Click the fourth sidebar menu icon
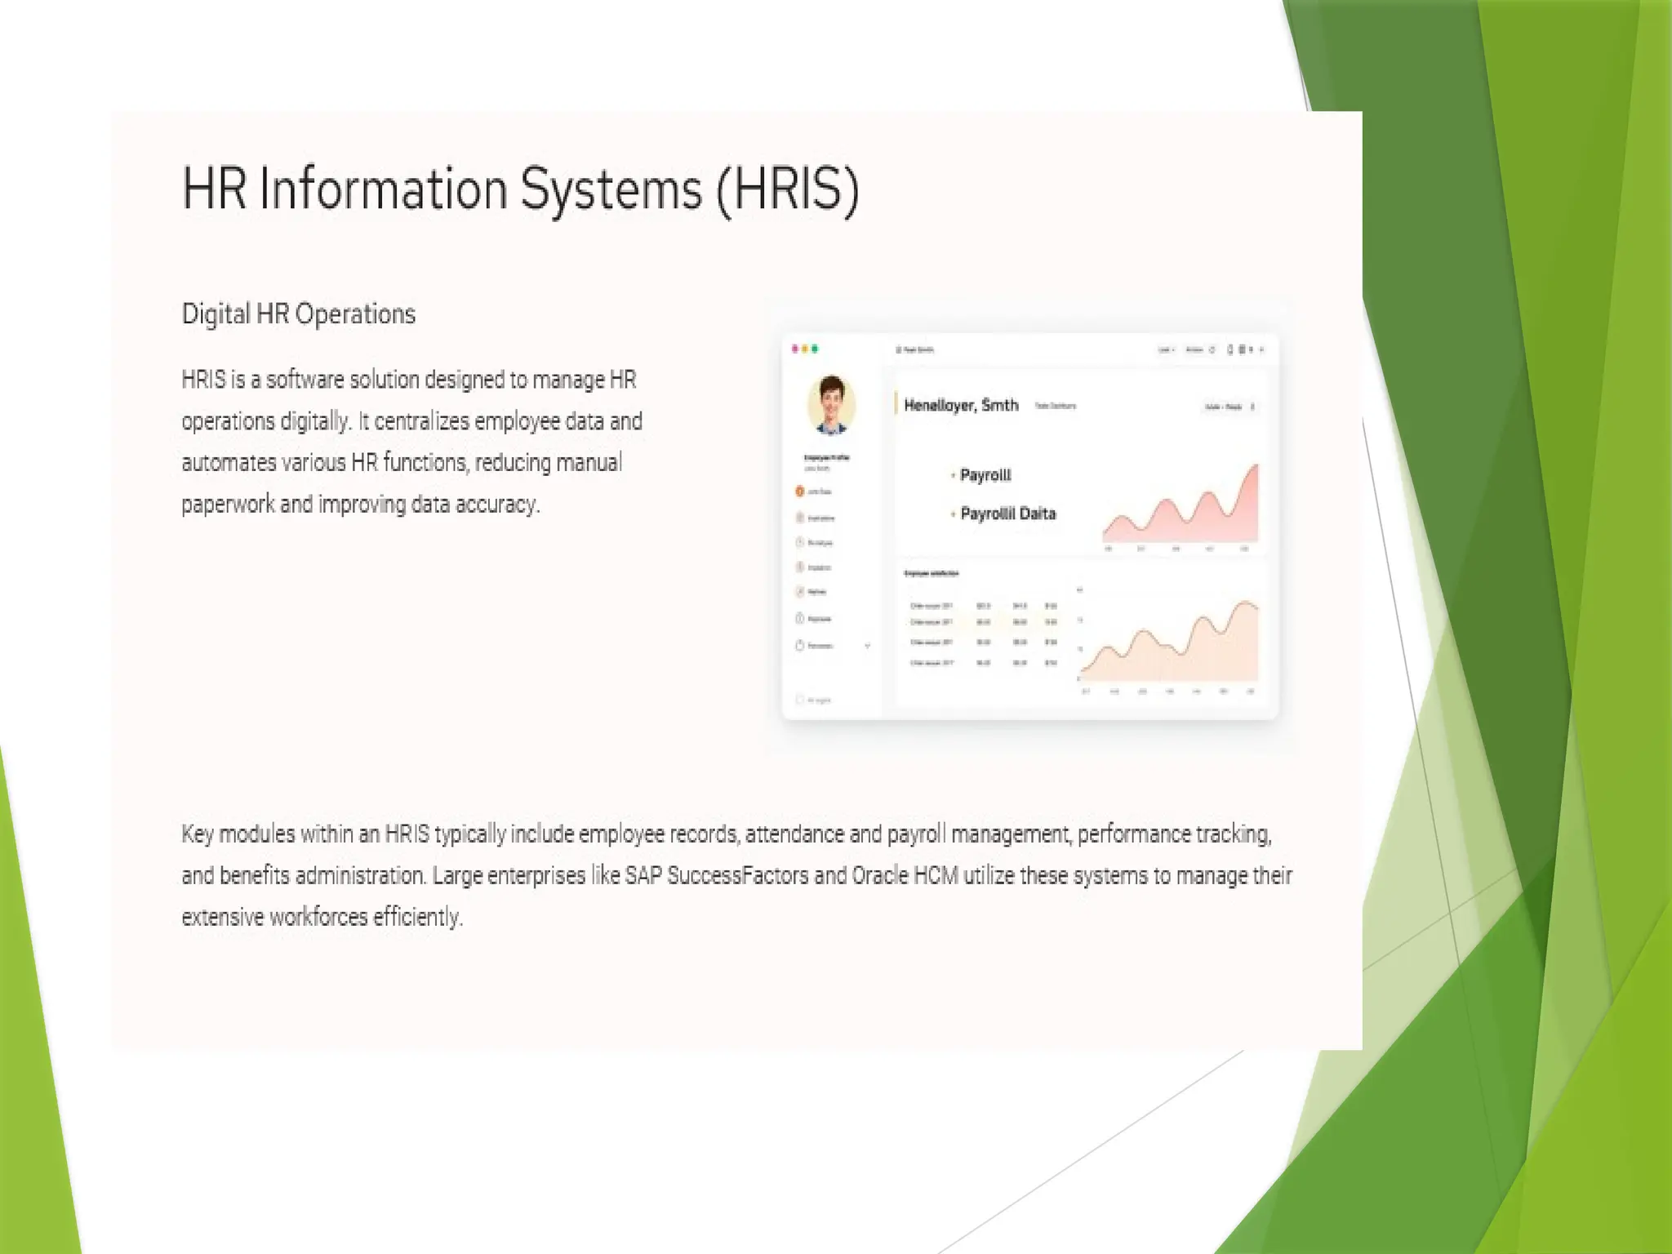Image resolution: width=1672 pixels, height=1254 pixels. click(800, 567)
